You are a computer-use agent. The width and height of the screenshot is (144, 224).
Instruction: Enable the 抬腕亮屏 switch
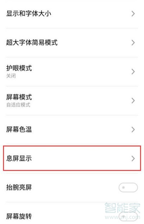pos(128,188)
